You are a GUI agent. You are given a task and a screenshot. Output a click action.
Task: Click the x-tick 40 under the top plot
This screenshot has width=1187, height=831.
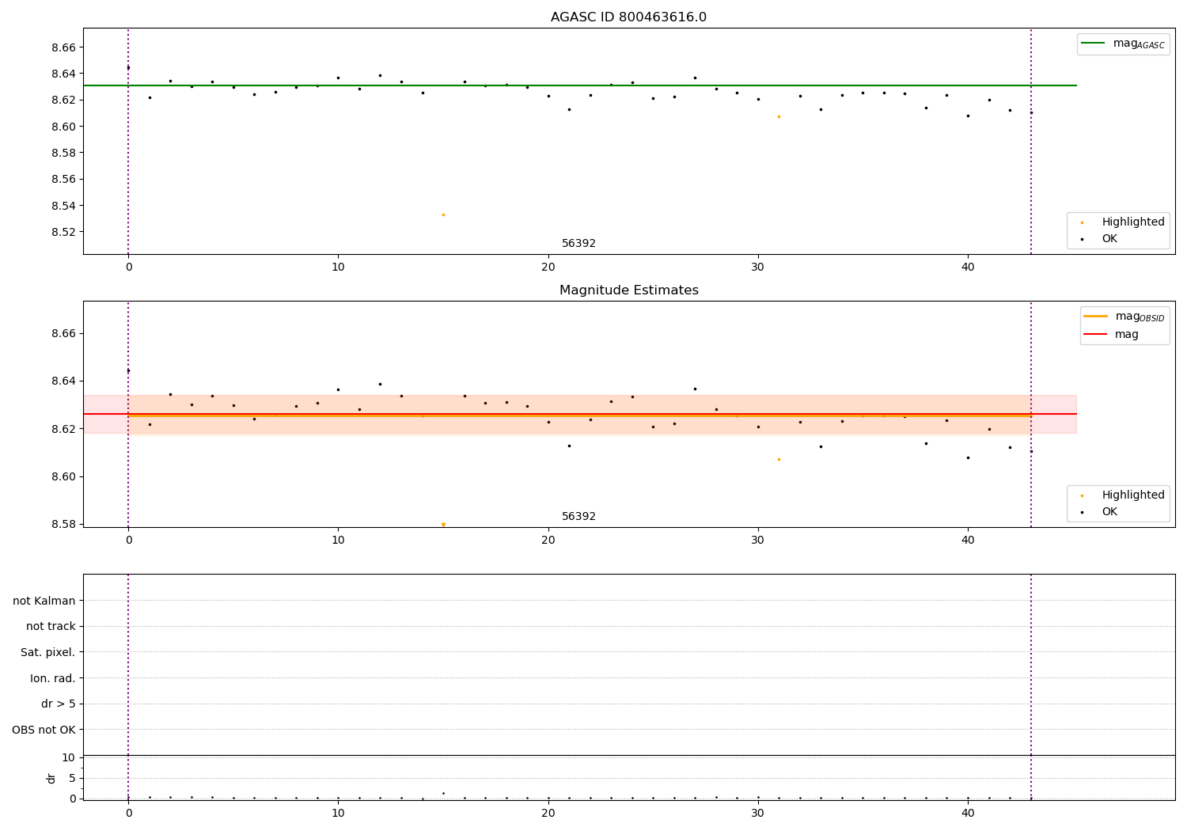968,268
